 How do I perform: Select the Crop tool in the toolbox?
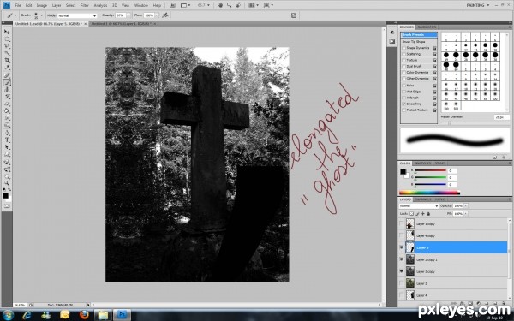point(7,60)
